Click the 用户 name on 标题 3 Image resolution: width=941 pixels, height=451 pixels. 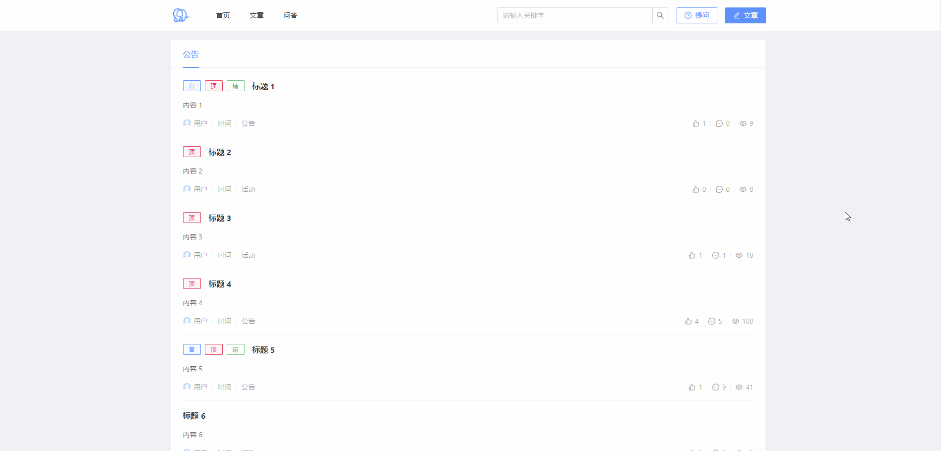(200, 255)
